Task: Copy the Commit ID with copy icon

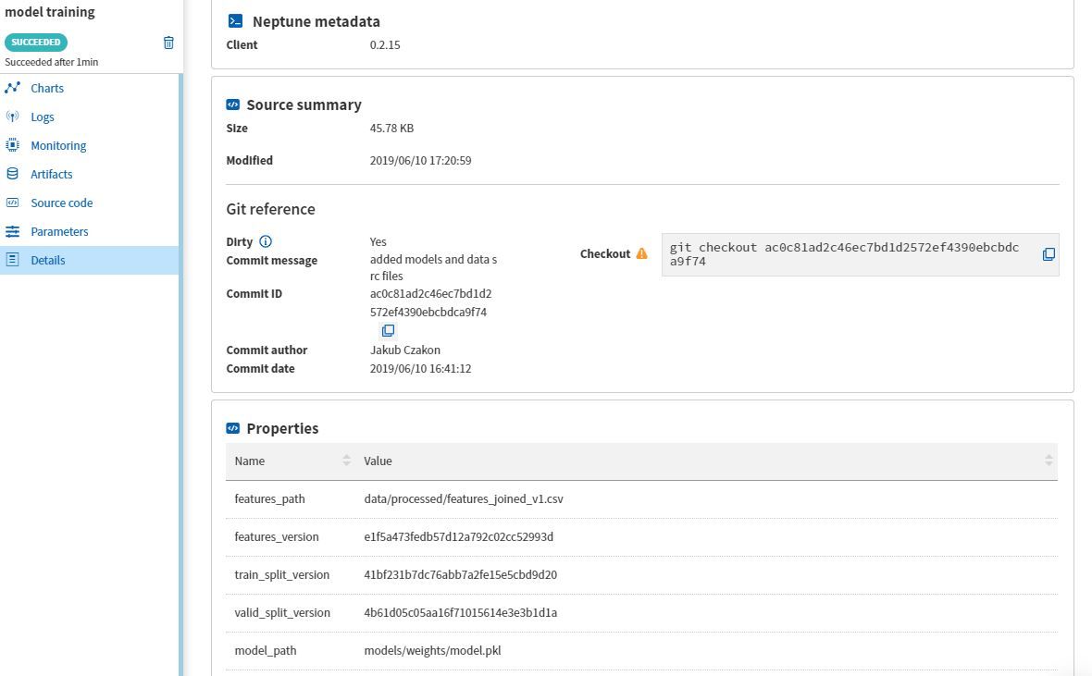Action: (x=388, y=331)
